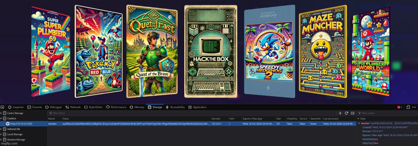Collapse the Data section in sidebar
This screenshot has width=418, height=146.
point(359,119)
